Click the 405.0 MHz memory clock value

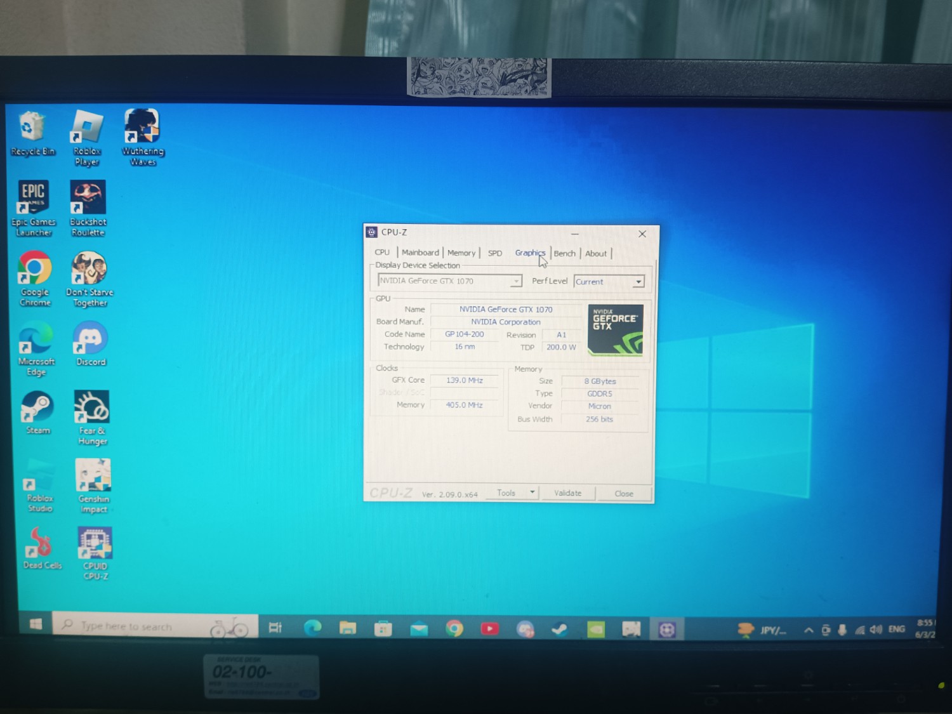pos(464,405)
